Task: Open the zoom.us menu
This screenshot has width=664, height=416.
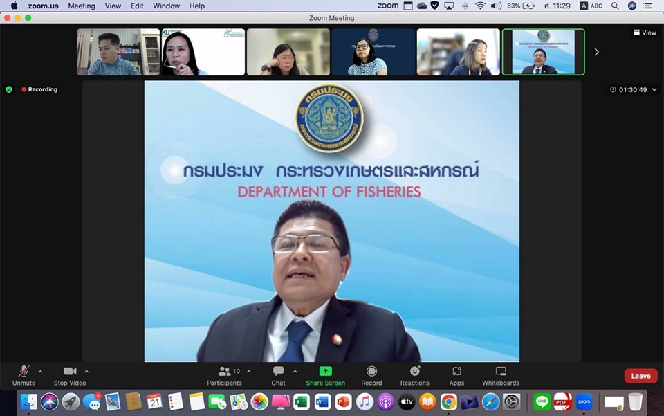Action: (43, 6)
